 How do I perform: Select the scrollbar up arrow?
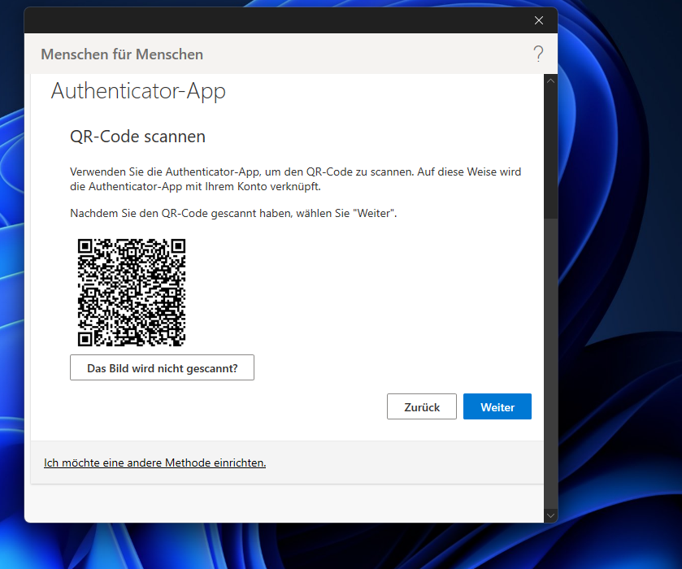coord(551,80)
